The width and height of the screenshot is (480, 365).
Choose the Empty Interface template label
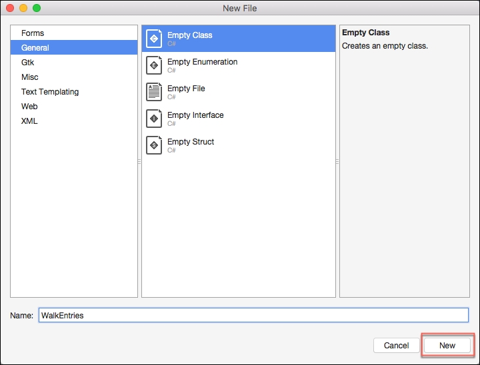pos(195,115)
